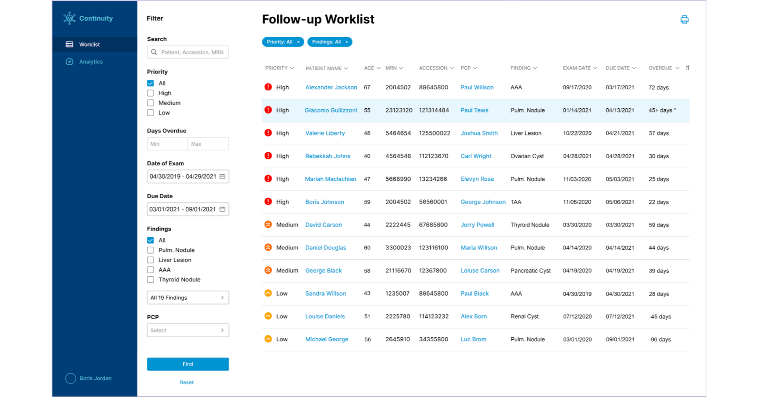Sort by MRN column header
This screenshot has height=397, width=758.
point(394,68)
